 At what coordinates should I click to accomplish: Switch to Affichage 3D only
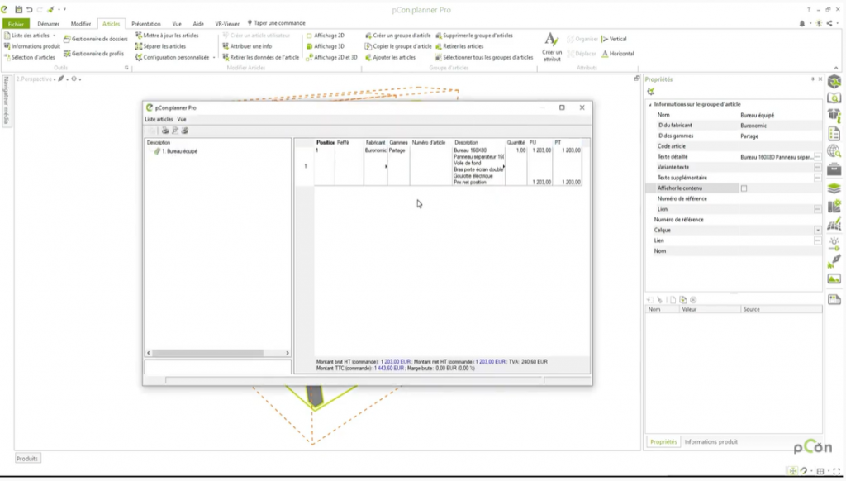tap(325, 46)
